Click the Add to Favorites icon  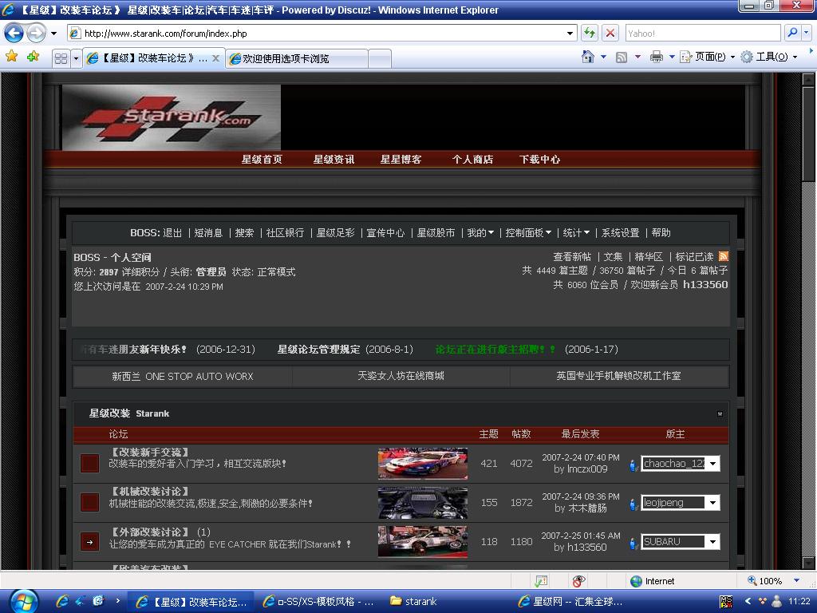click(x=33, y=57)
